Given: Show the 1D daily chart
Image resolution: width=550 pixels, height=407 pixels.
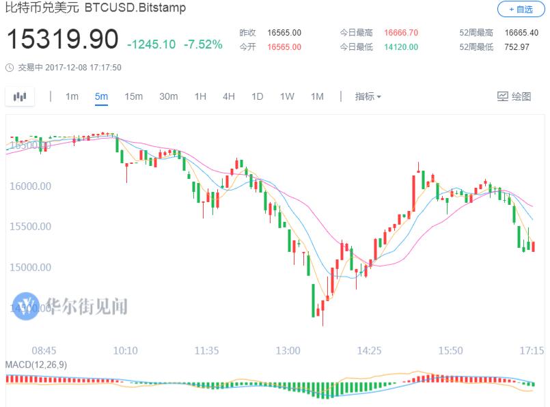Looking at the screenshot, I should 257,97.
